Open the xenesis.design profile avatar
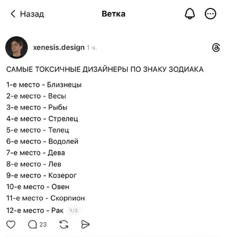The height and width of the screenshot is (237, 227). point(16,47)
